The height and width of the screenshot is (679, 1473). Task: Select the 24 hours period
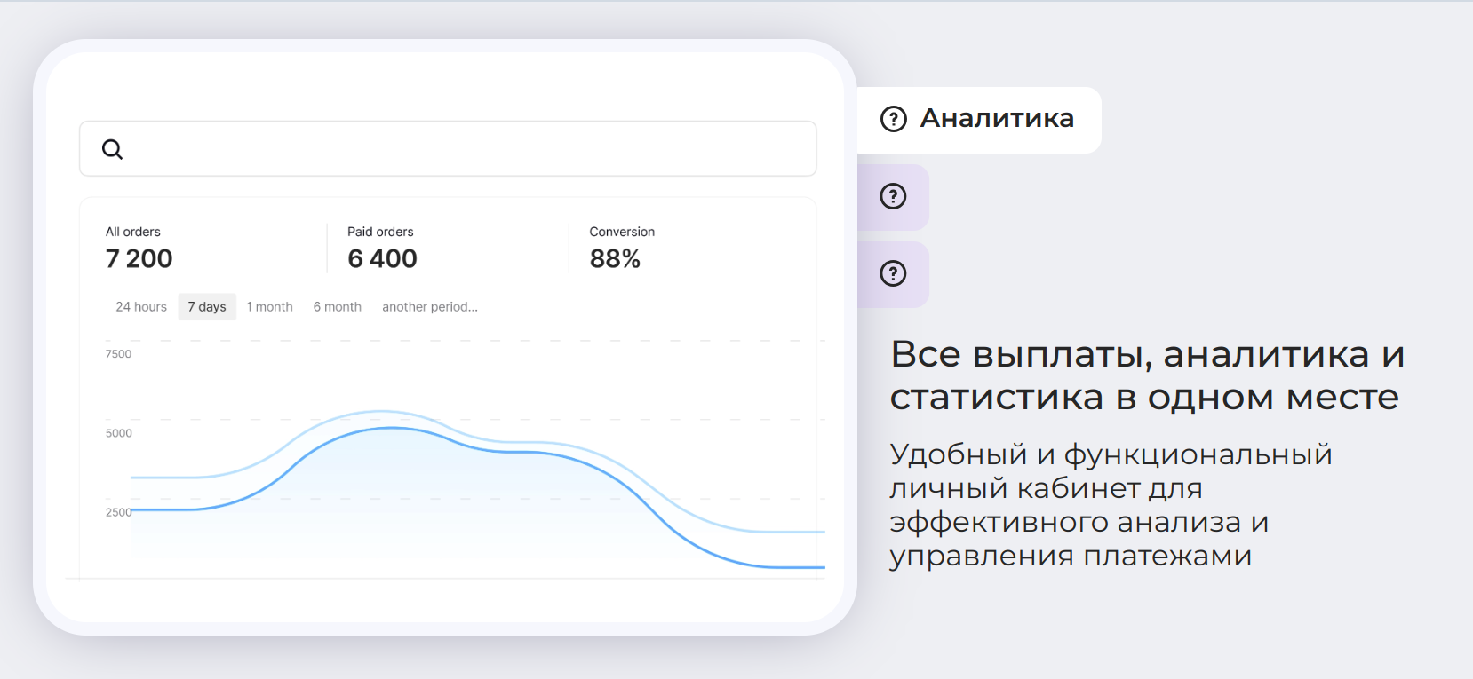click(x=141, y=307)
